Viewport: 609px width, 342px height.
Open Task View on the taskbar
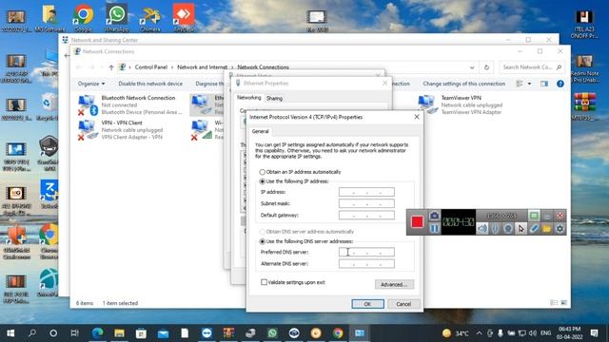(74, 333)
